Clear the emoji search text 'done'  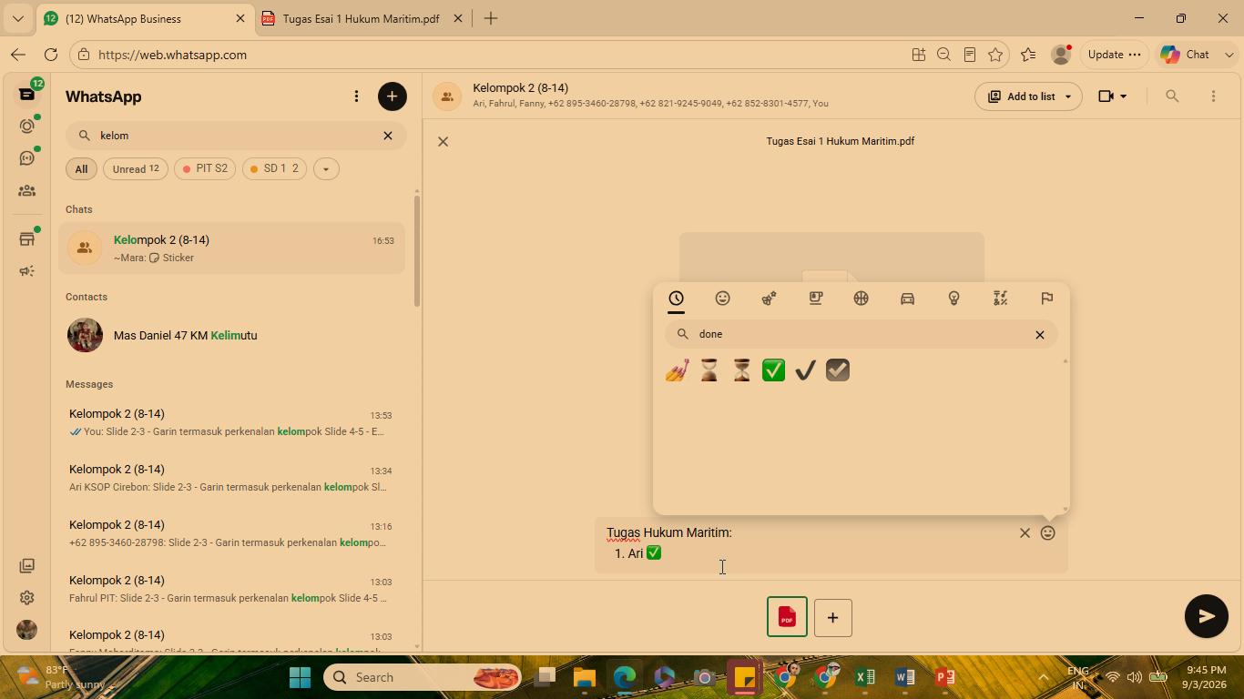click(x=1039, y=334)
